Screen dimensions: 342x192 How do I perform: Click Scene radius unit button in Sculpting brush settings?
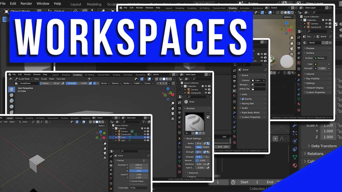click(x=206, y=147)
